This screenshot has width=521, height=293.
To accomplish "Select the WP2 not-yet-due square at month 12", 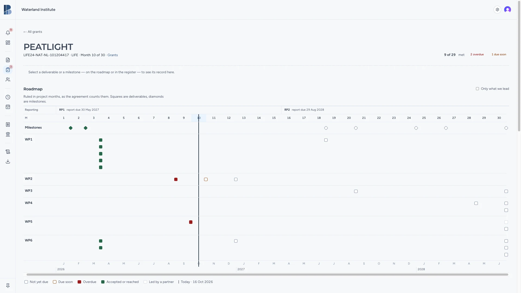I will [x=236, y=179].
